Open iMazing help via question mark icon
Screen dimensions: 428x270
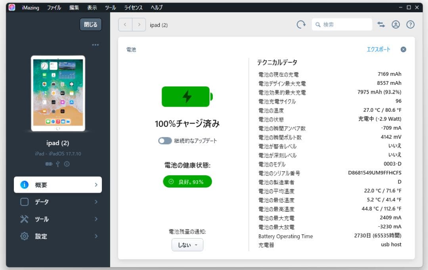pyautogui.click(x=411, y=24)
